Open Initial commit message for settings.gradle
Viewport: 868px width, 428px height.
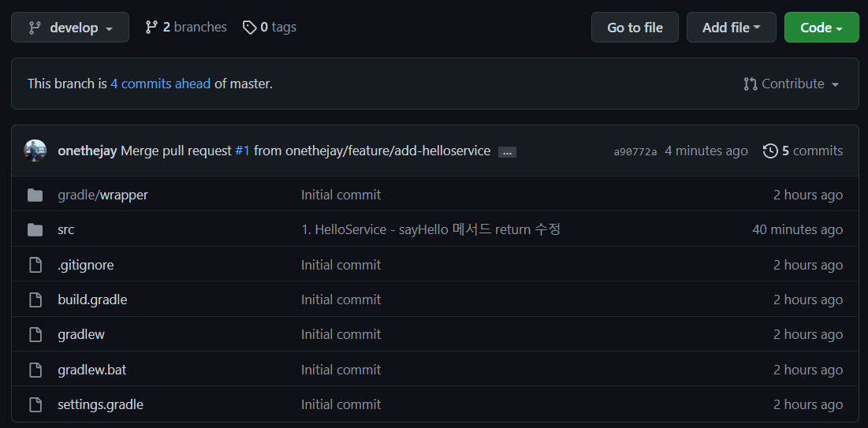point(341,404)
